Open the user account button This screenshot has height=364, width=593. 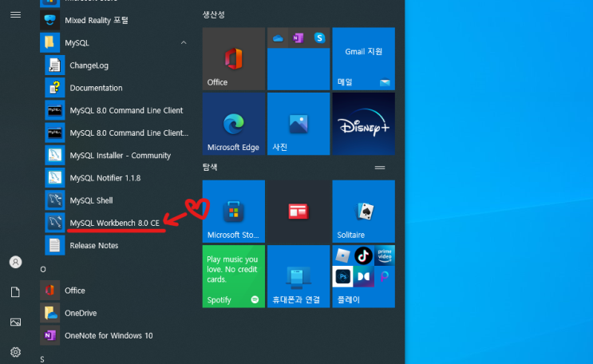(x=15, y=262)
